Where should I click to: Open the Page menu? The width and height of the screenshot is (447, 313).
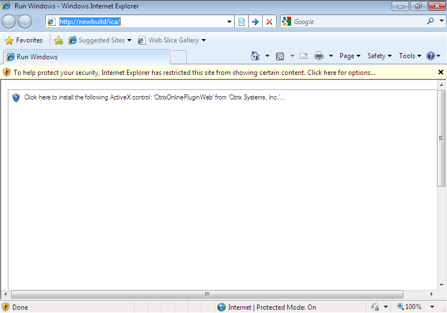(350, 56)
